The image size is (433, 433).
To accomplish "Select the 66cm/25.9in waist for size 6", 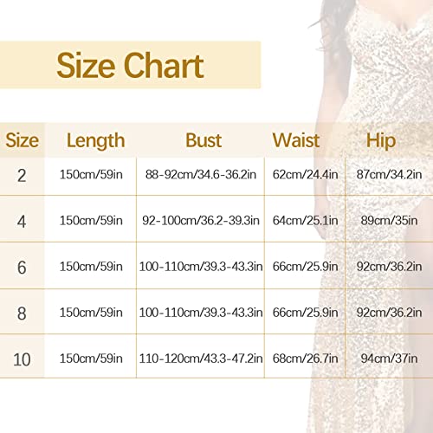I will (x=305, y=267).
